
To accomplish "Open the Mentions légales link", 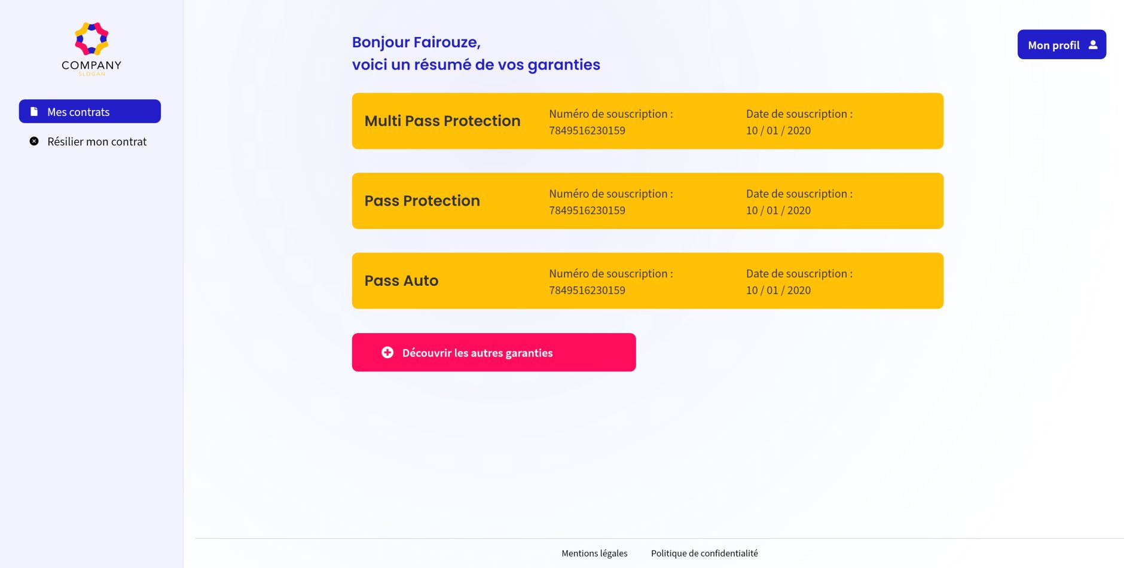I will pos(594,554).
